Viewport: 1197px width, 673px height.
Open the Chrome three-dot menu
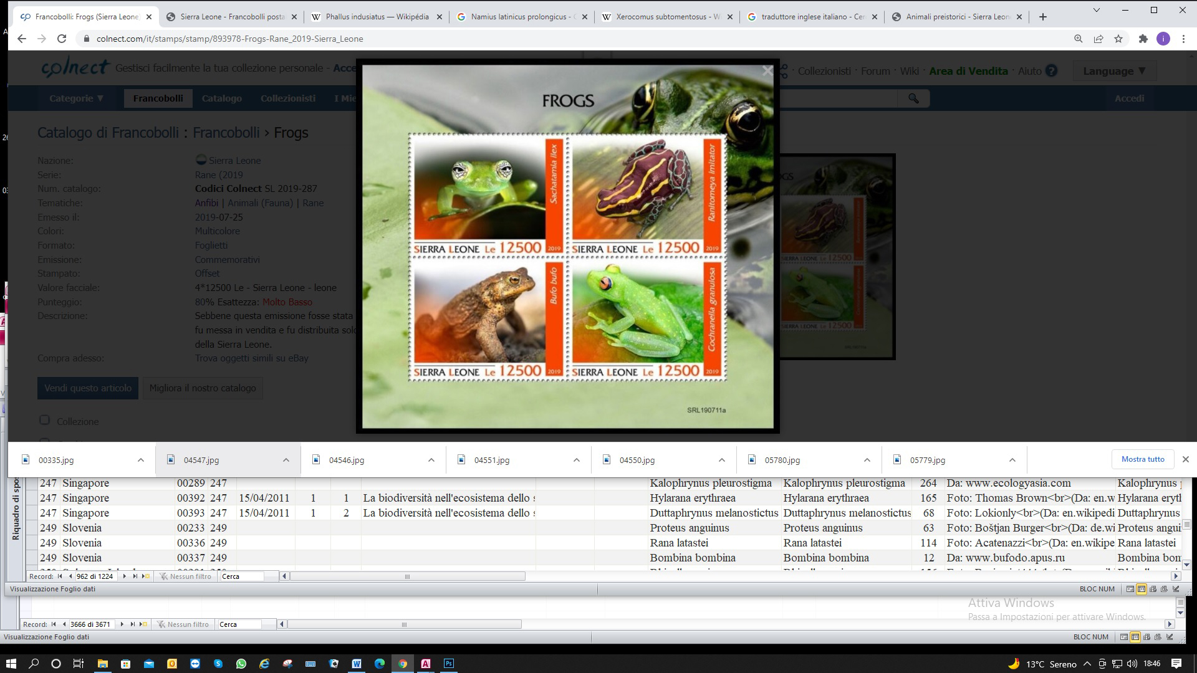(1183, 39)
